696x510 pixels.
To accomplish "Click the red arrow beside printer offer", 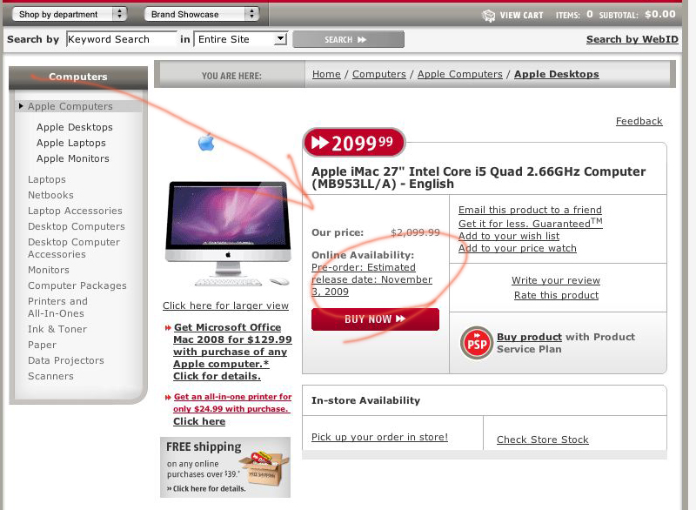I will pyautogui.click(x=168, y=397).
